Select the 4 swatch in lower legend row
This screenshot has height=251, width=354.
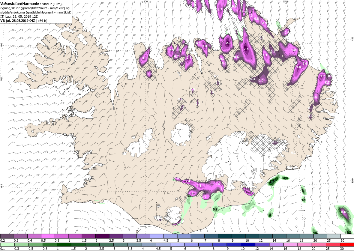pyautogui.click(x=149, y=245)
